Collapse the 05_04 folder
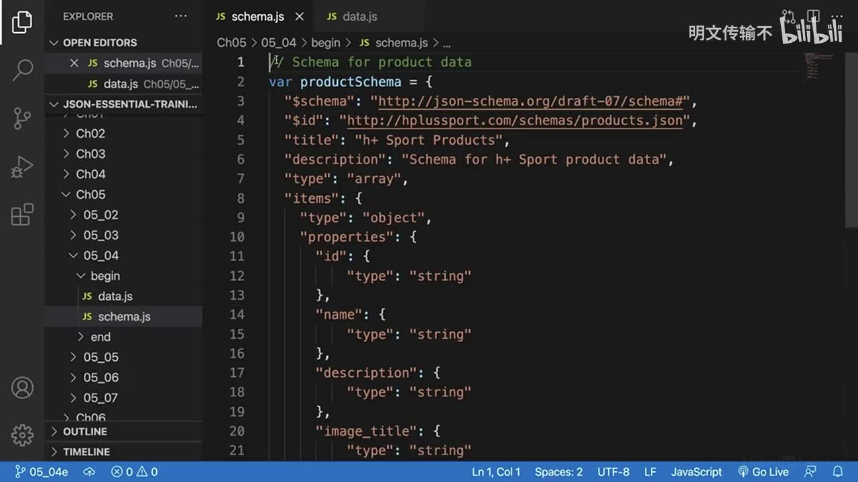The height and width of the screenshot is (482, 858). pos(123,255)
